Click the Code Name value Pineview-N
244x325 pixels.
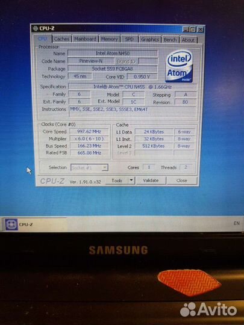[91, 61]
